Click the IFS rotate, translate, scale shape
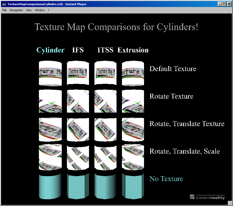233x206 pixels. [x=78, y=156]
